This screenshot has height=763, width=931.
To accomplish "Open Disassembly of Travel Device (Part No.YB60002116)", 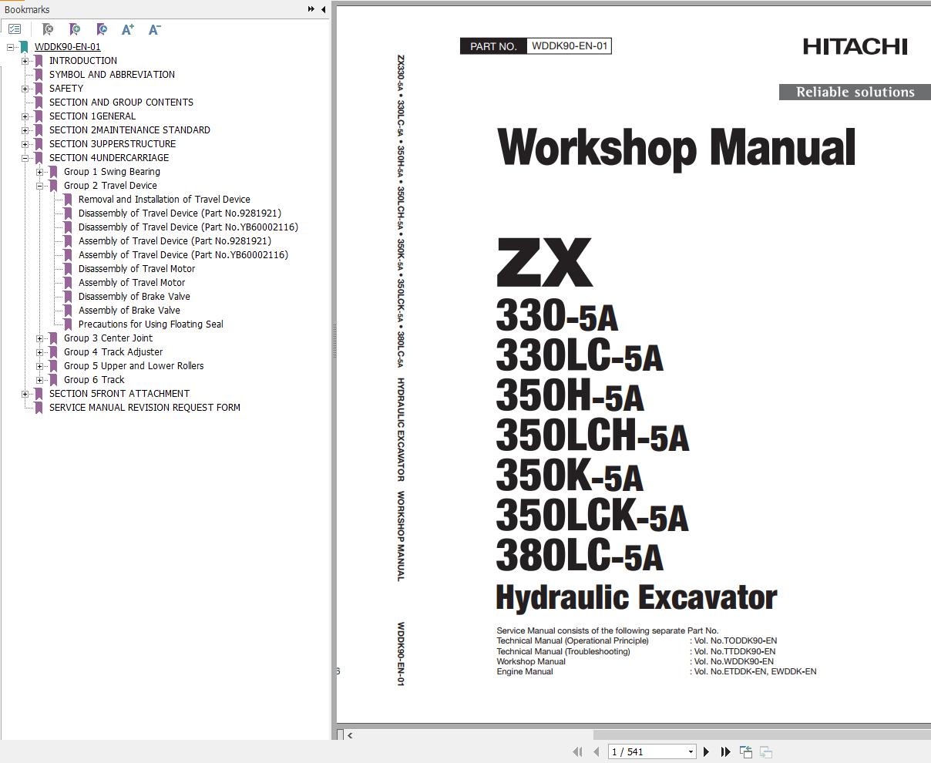I will (188, 227).
